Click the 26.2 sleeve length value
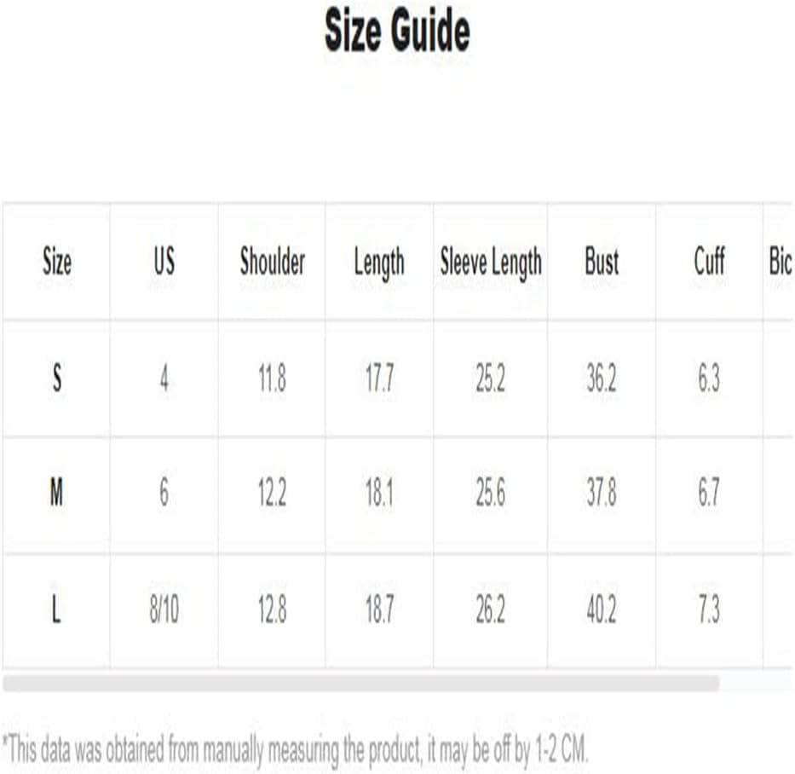 [x=491, y=610]
